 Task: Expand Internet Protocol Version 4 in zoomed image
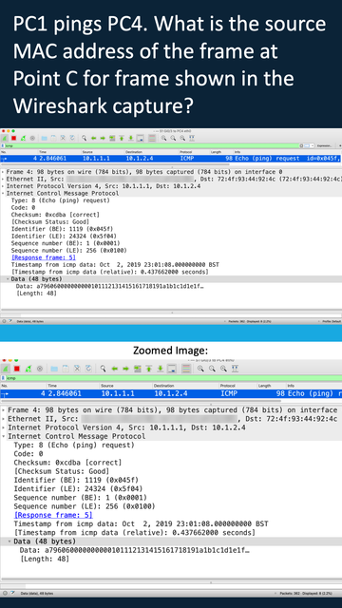click(x=4, y=427)
